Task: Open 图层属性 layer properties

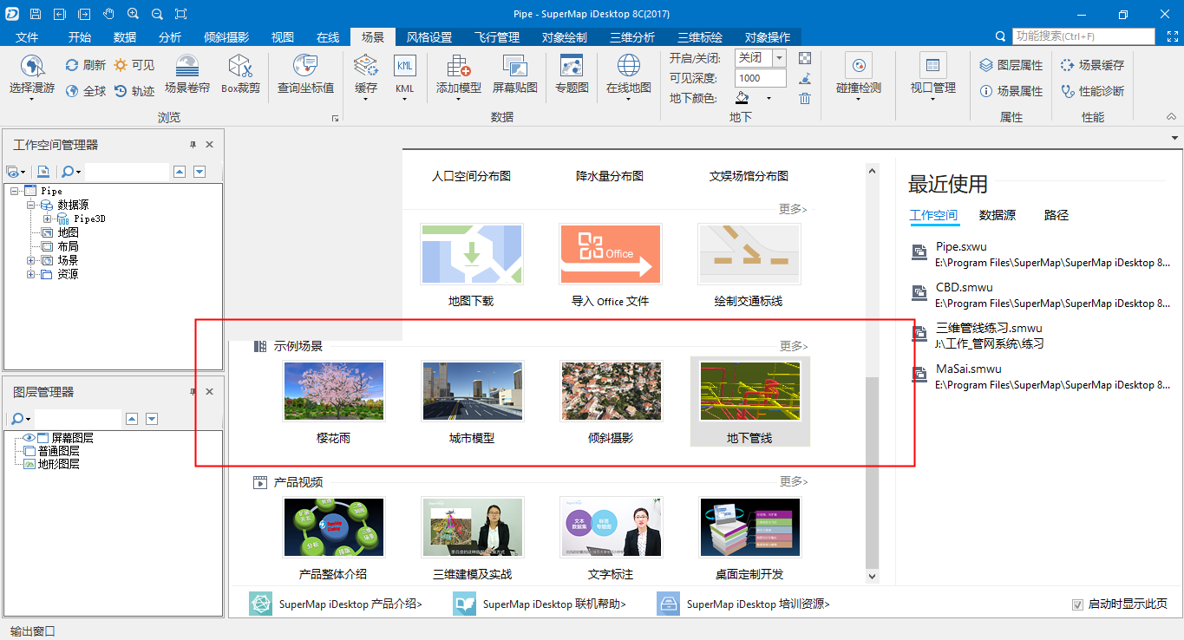Action: pos(1011,65)
